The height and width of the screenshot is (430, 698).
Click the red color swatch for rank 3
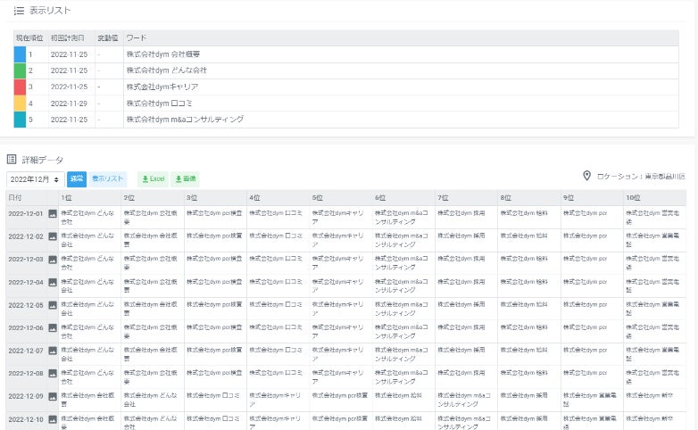coord(20,87)
